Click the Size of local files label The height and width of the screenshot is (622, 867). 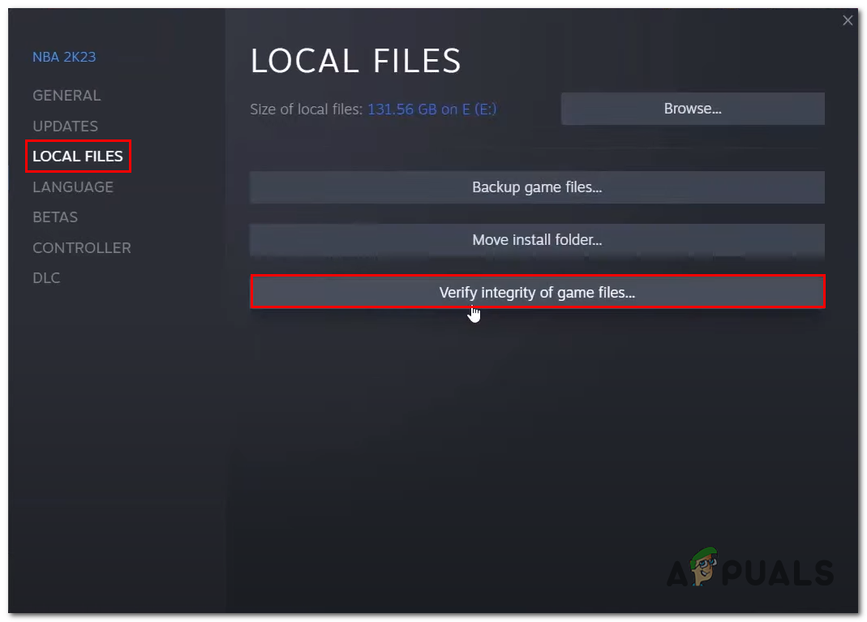click(x=306, y=109)
